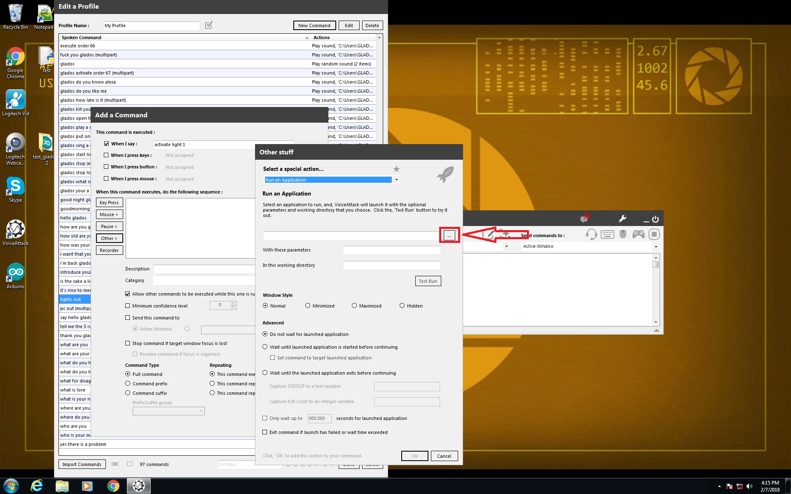Click the Test Run button
Screen dimensions: 791x494
pos(428,281)
